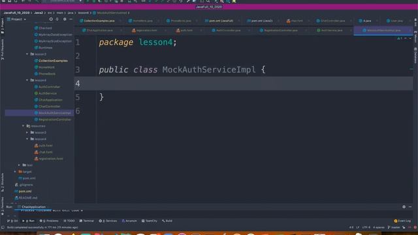Click the git branch master widget
The image size is (418, 235).
click(394, 227)
